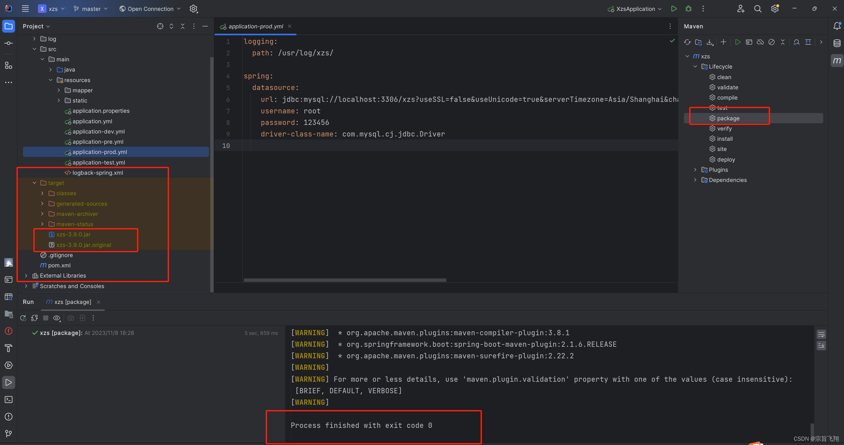Click Select Opened File crosshair icon
The width and height of the screenshot is (844, 445).
pyautogui.click(x=160, y=26)
